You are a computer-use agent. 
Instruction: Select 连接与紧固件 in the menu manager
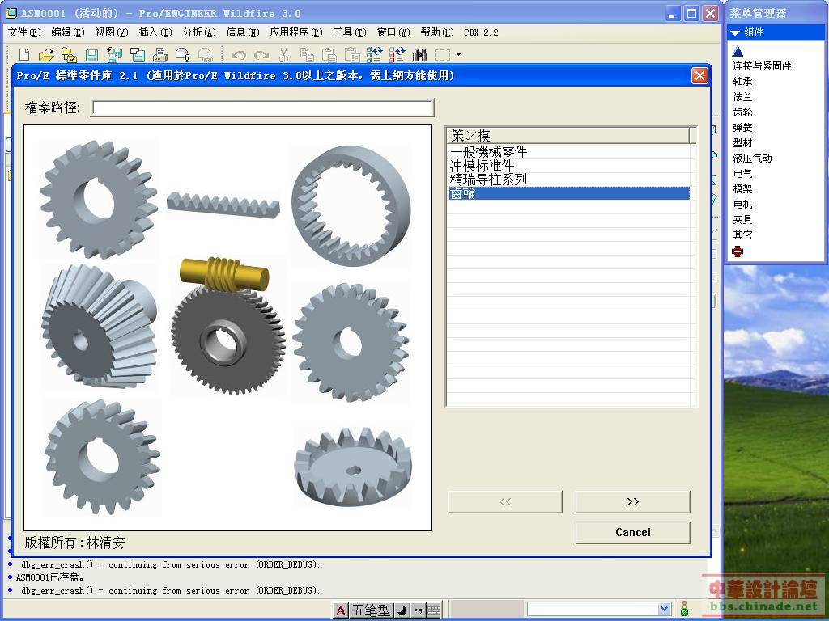coord(762,66)
